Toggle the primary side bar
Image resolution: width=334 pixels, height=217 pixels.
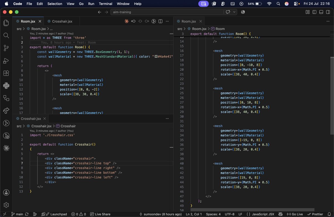pyautogui.click(x=314, y=12)
